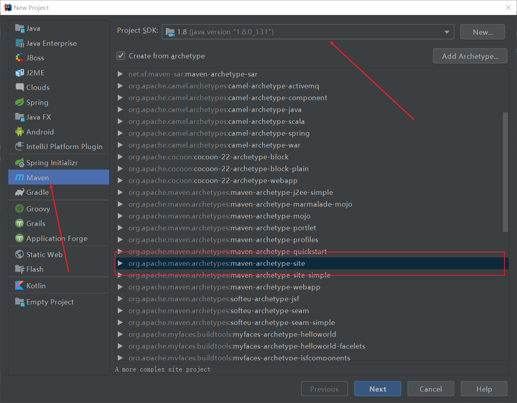Select maven-archetype-mojo archetype row

click(312, 216)
